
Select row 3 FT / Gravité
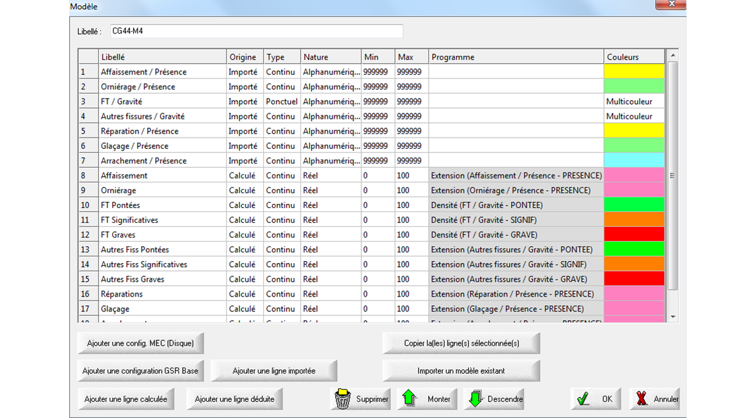[122, 101]
